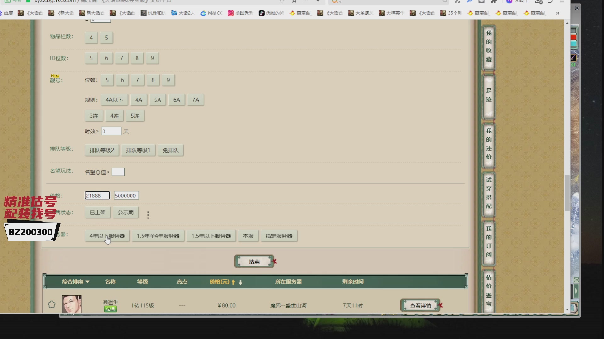Open the 美图秀秀 bookmark
The image size is (604, 339).
(x=241, y=13)
